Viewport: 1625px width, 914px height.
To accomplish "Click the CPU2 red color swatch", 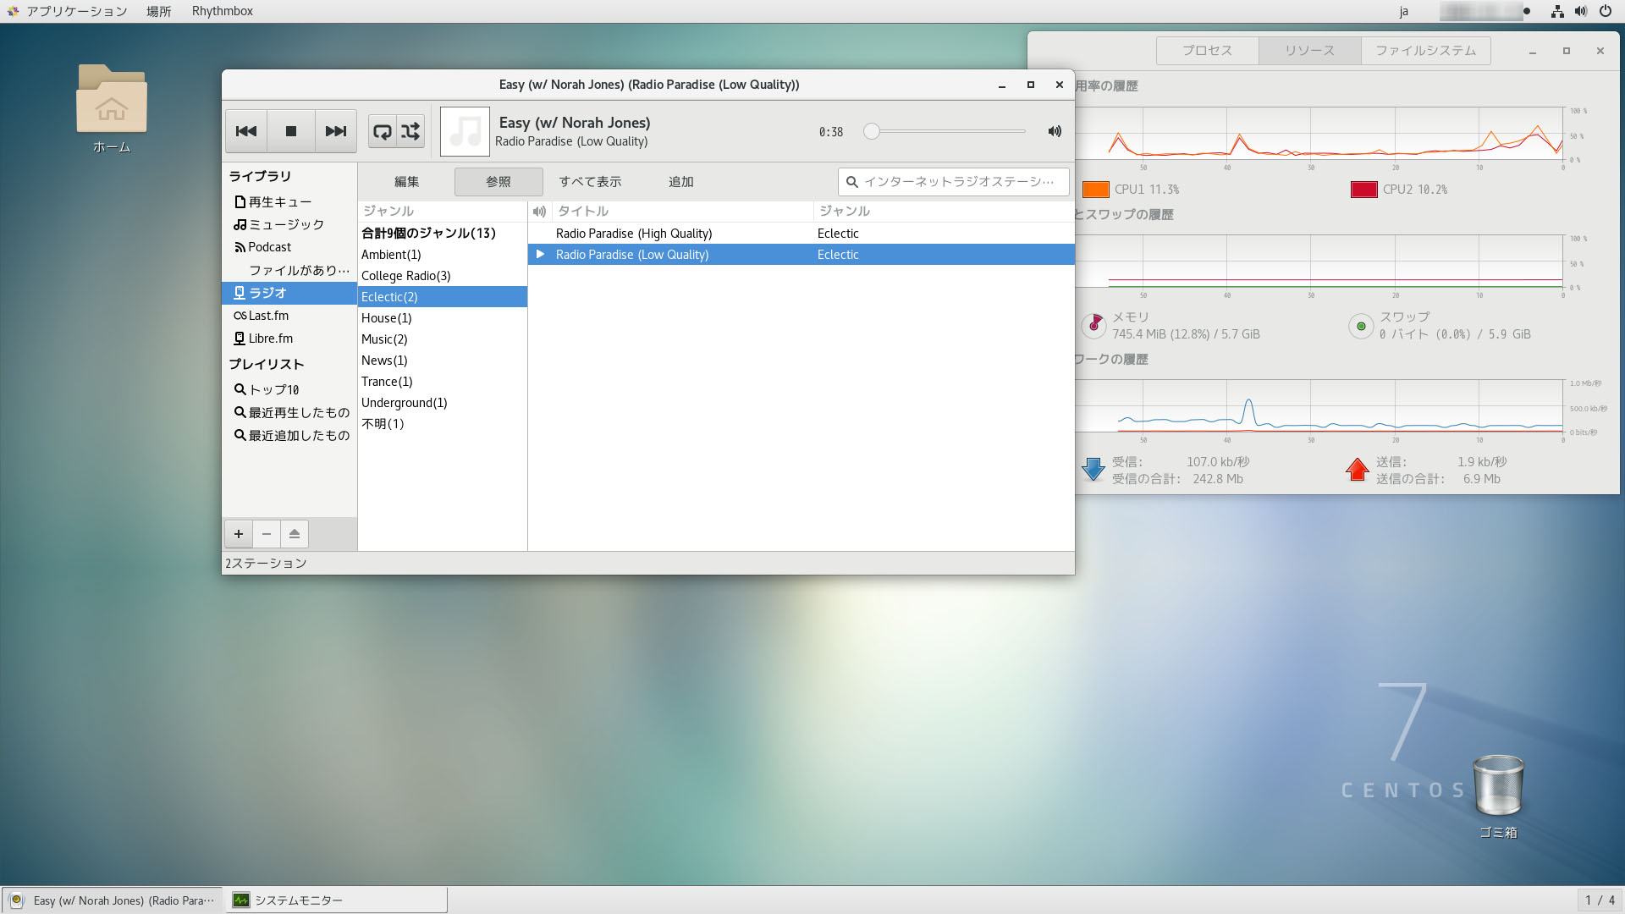I will (x=1364, y=190).
